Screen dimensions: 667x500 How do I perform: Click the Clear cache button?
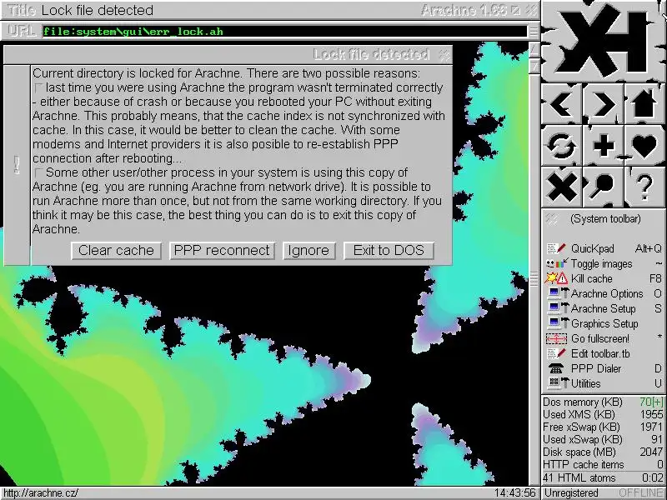click(116, 251)
